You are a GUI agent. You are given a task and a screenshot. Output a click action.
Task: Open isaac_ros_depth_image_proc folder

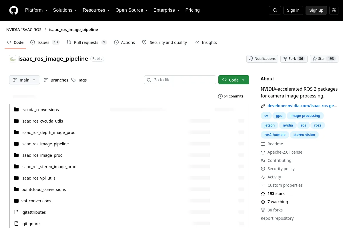pyautogui.click(x=48, y=133)
